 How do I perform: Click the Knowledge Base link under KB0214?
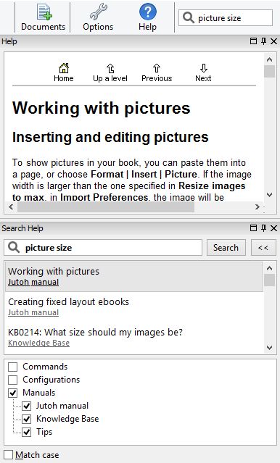click(x=38, y=343)
